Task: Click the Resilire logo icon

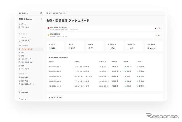Action: tap(20, 13)
